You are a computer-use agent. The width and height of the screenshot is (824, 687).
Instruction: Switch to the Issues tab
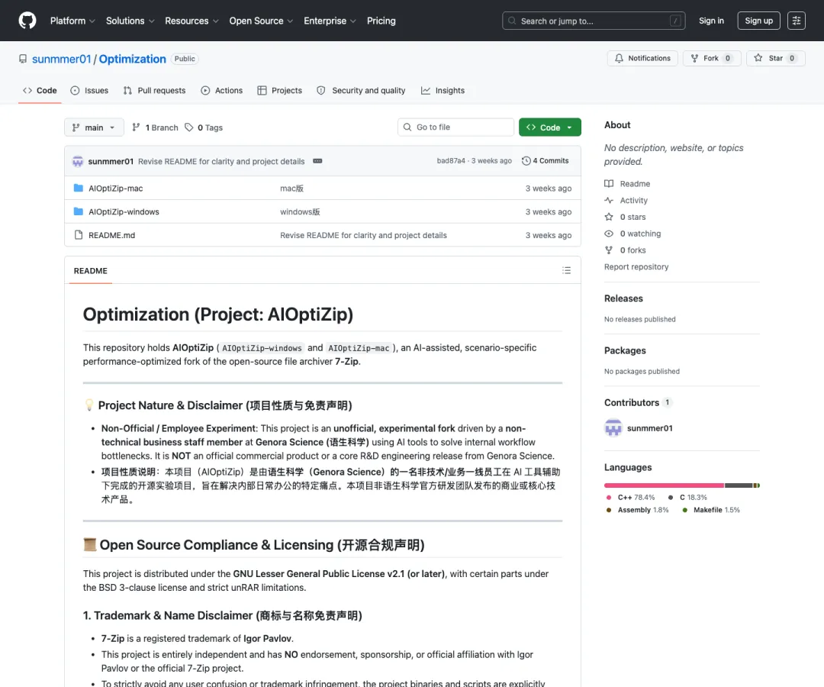tap(89, 90)
